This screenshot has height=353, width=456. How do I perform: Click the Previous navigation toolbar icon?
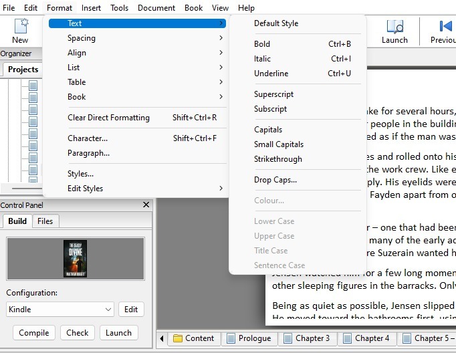(x=443, y=31)
